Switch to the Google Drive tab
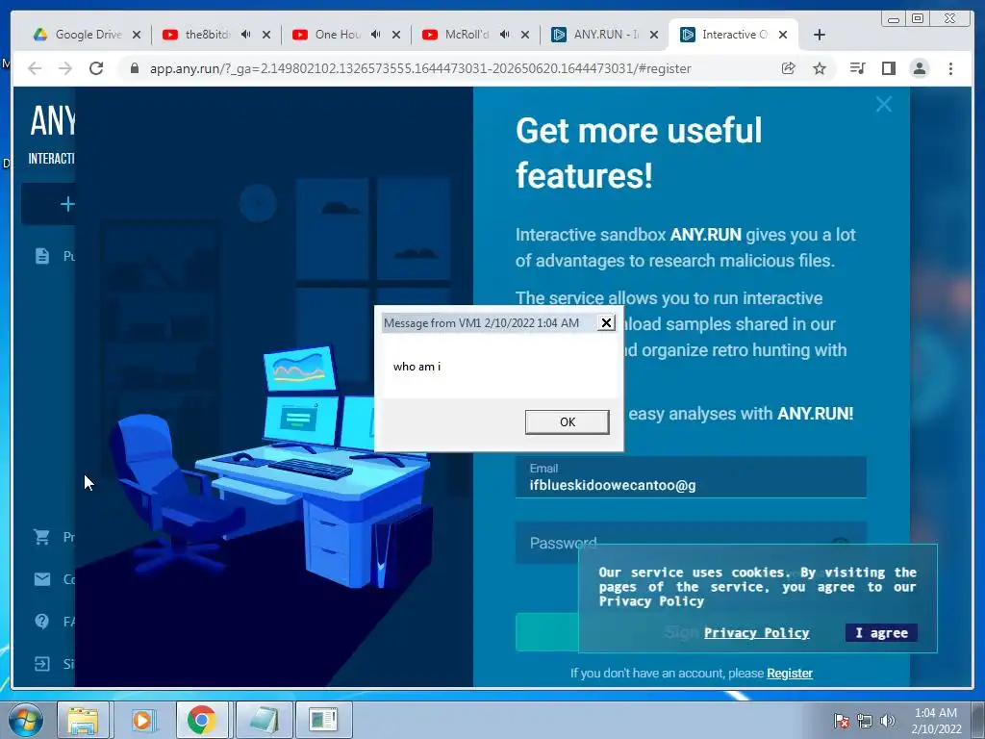985x739 pixels. pyautogui.click(x=88, y=35)
